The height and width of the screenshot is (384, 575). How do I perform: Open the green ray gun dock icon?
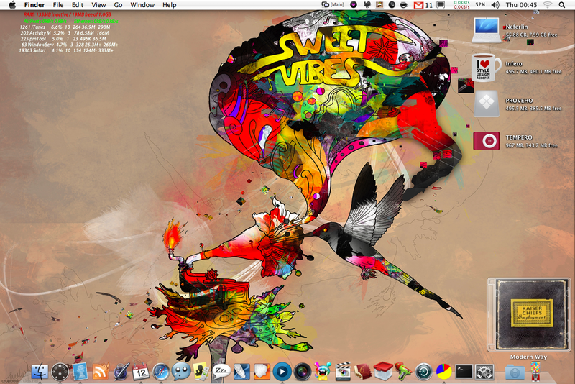[403, 372]
